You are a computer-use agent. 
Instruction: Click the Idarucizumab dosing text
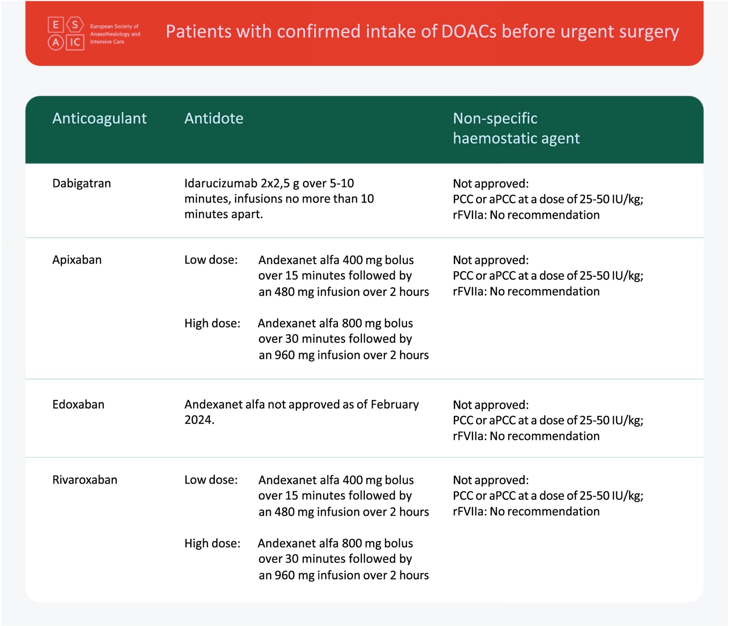279,198
